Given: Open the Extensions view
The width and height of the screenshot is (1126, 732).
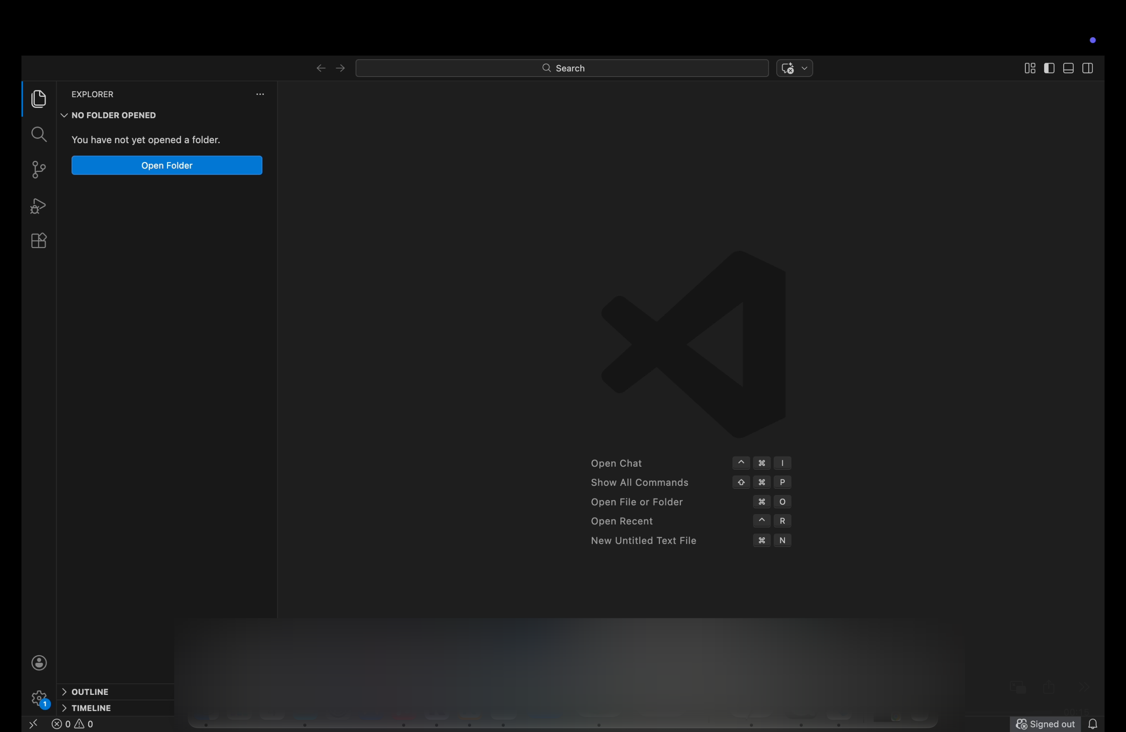Looking at the screenshot, I should (39, 241).
